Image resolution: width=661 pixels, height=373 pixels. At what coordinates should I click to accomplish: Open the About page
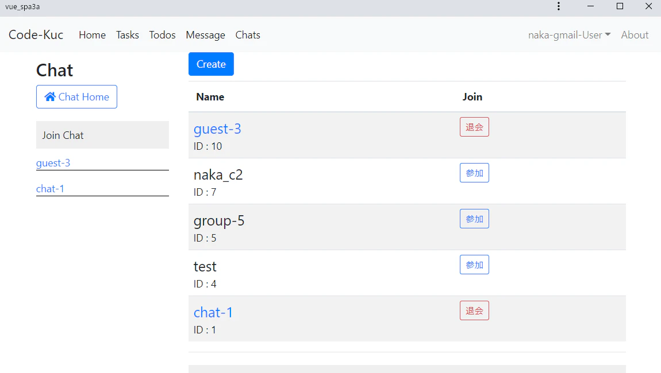click(635, 35)
